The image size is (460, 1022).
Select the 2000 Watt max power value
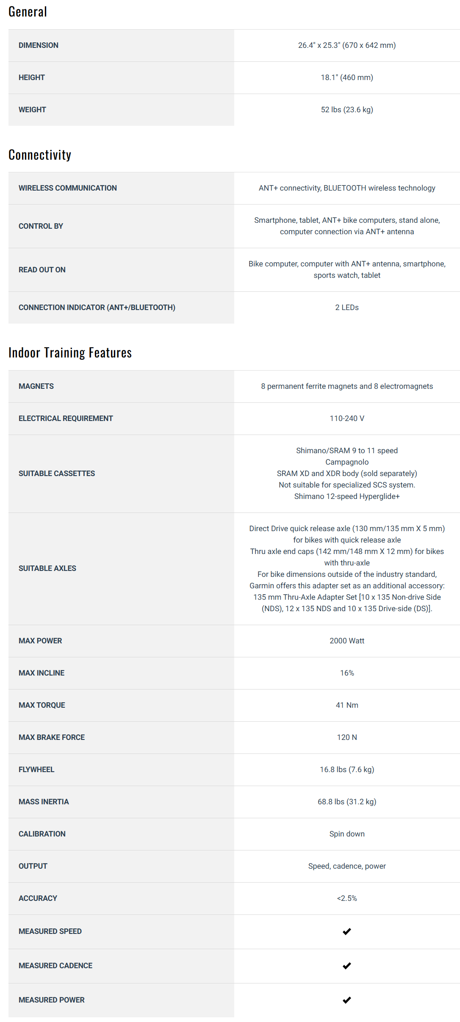[347, 641]
